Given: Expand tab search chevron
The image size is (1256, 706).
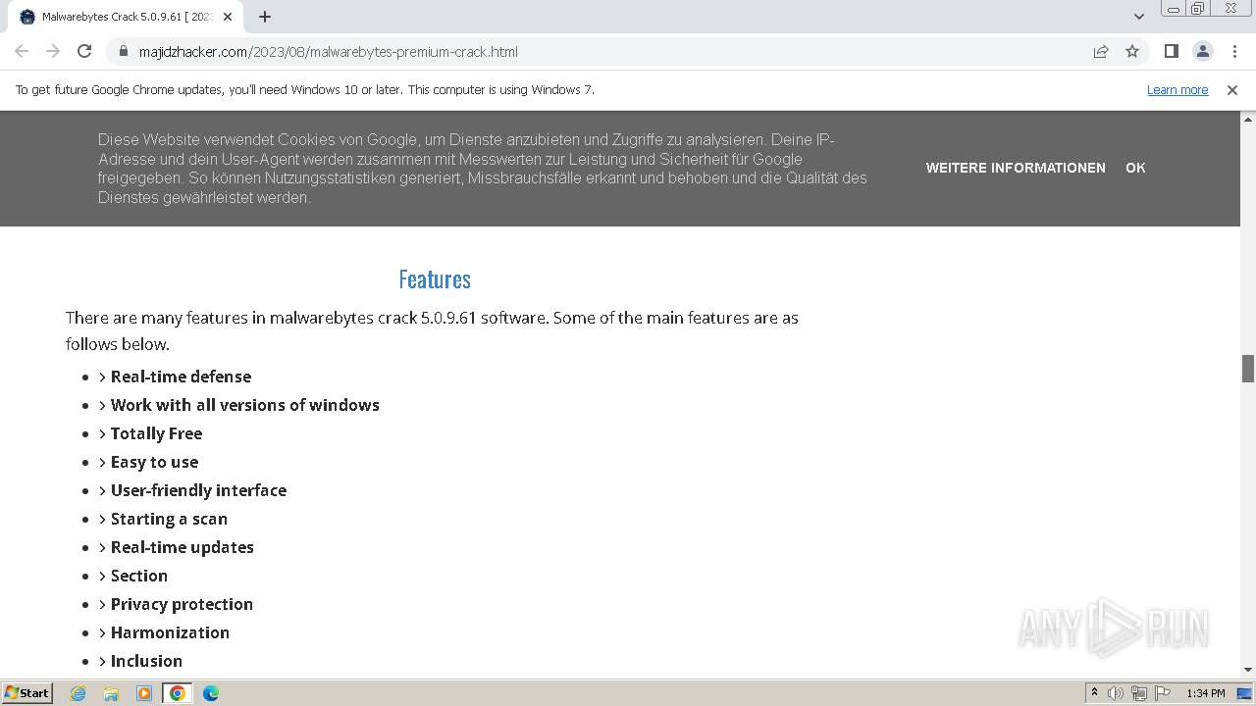Looking at the screenshot, I should pos(1139,17).
